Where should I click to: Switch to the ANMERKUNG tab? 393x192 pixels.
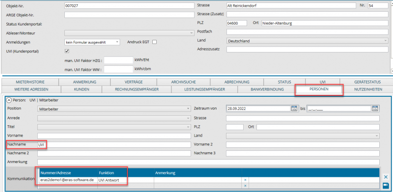pyautogui.click(x=84, y=82)
